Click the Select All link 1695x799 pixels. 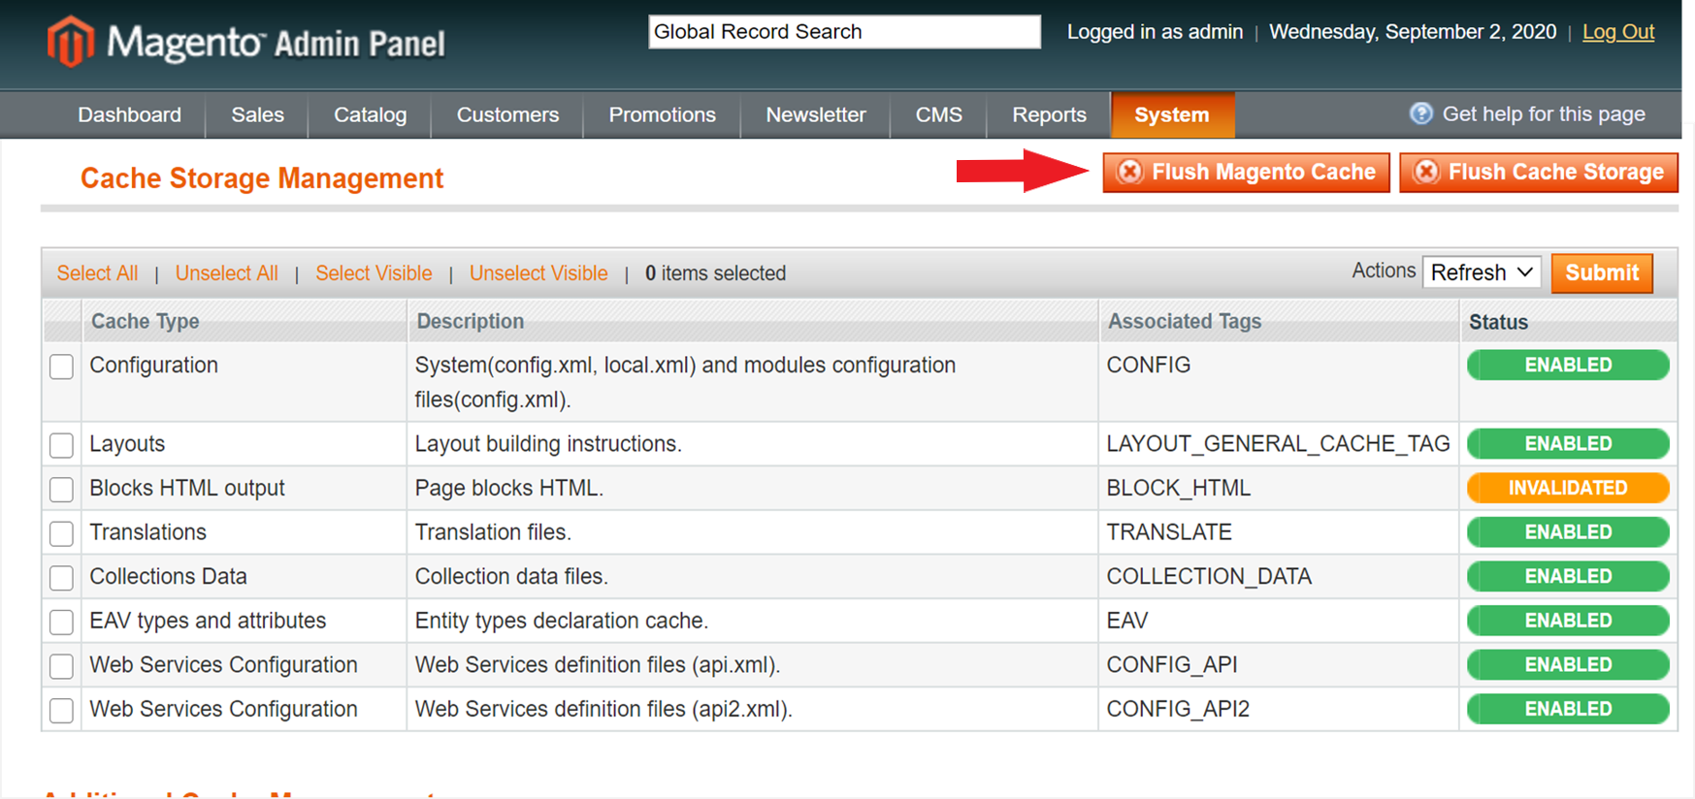(x=97, y=273)
